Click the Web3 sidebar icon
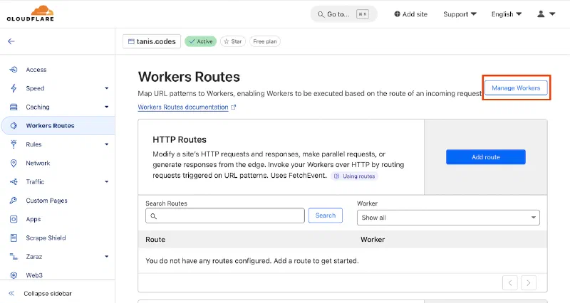This screenshot has height=303, width=570. (x=14, y=275)
